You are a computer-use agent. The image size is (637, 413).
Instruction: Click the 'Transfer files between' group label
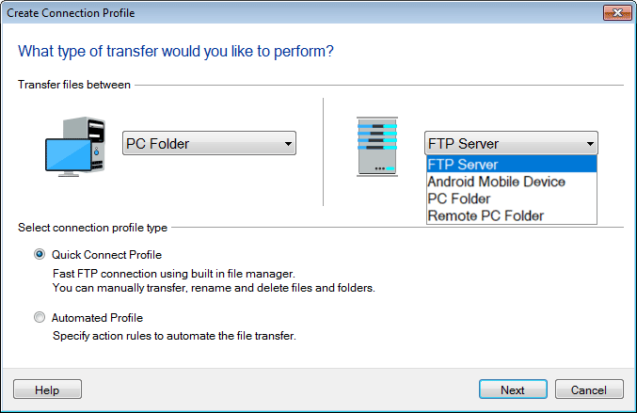[x=74, y=85]
